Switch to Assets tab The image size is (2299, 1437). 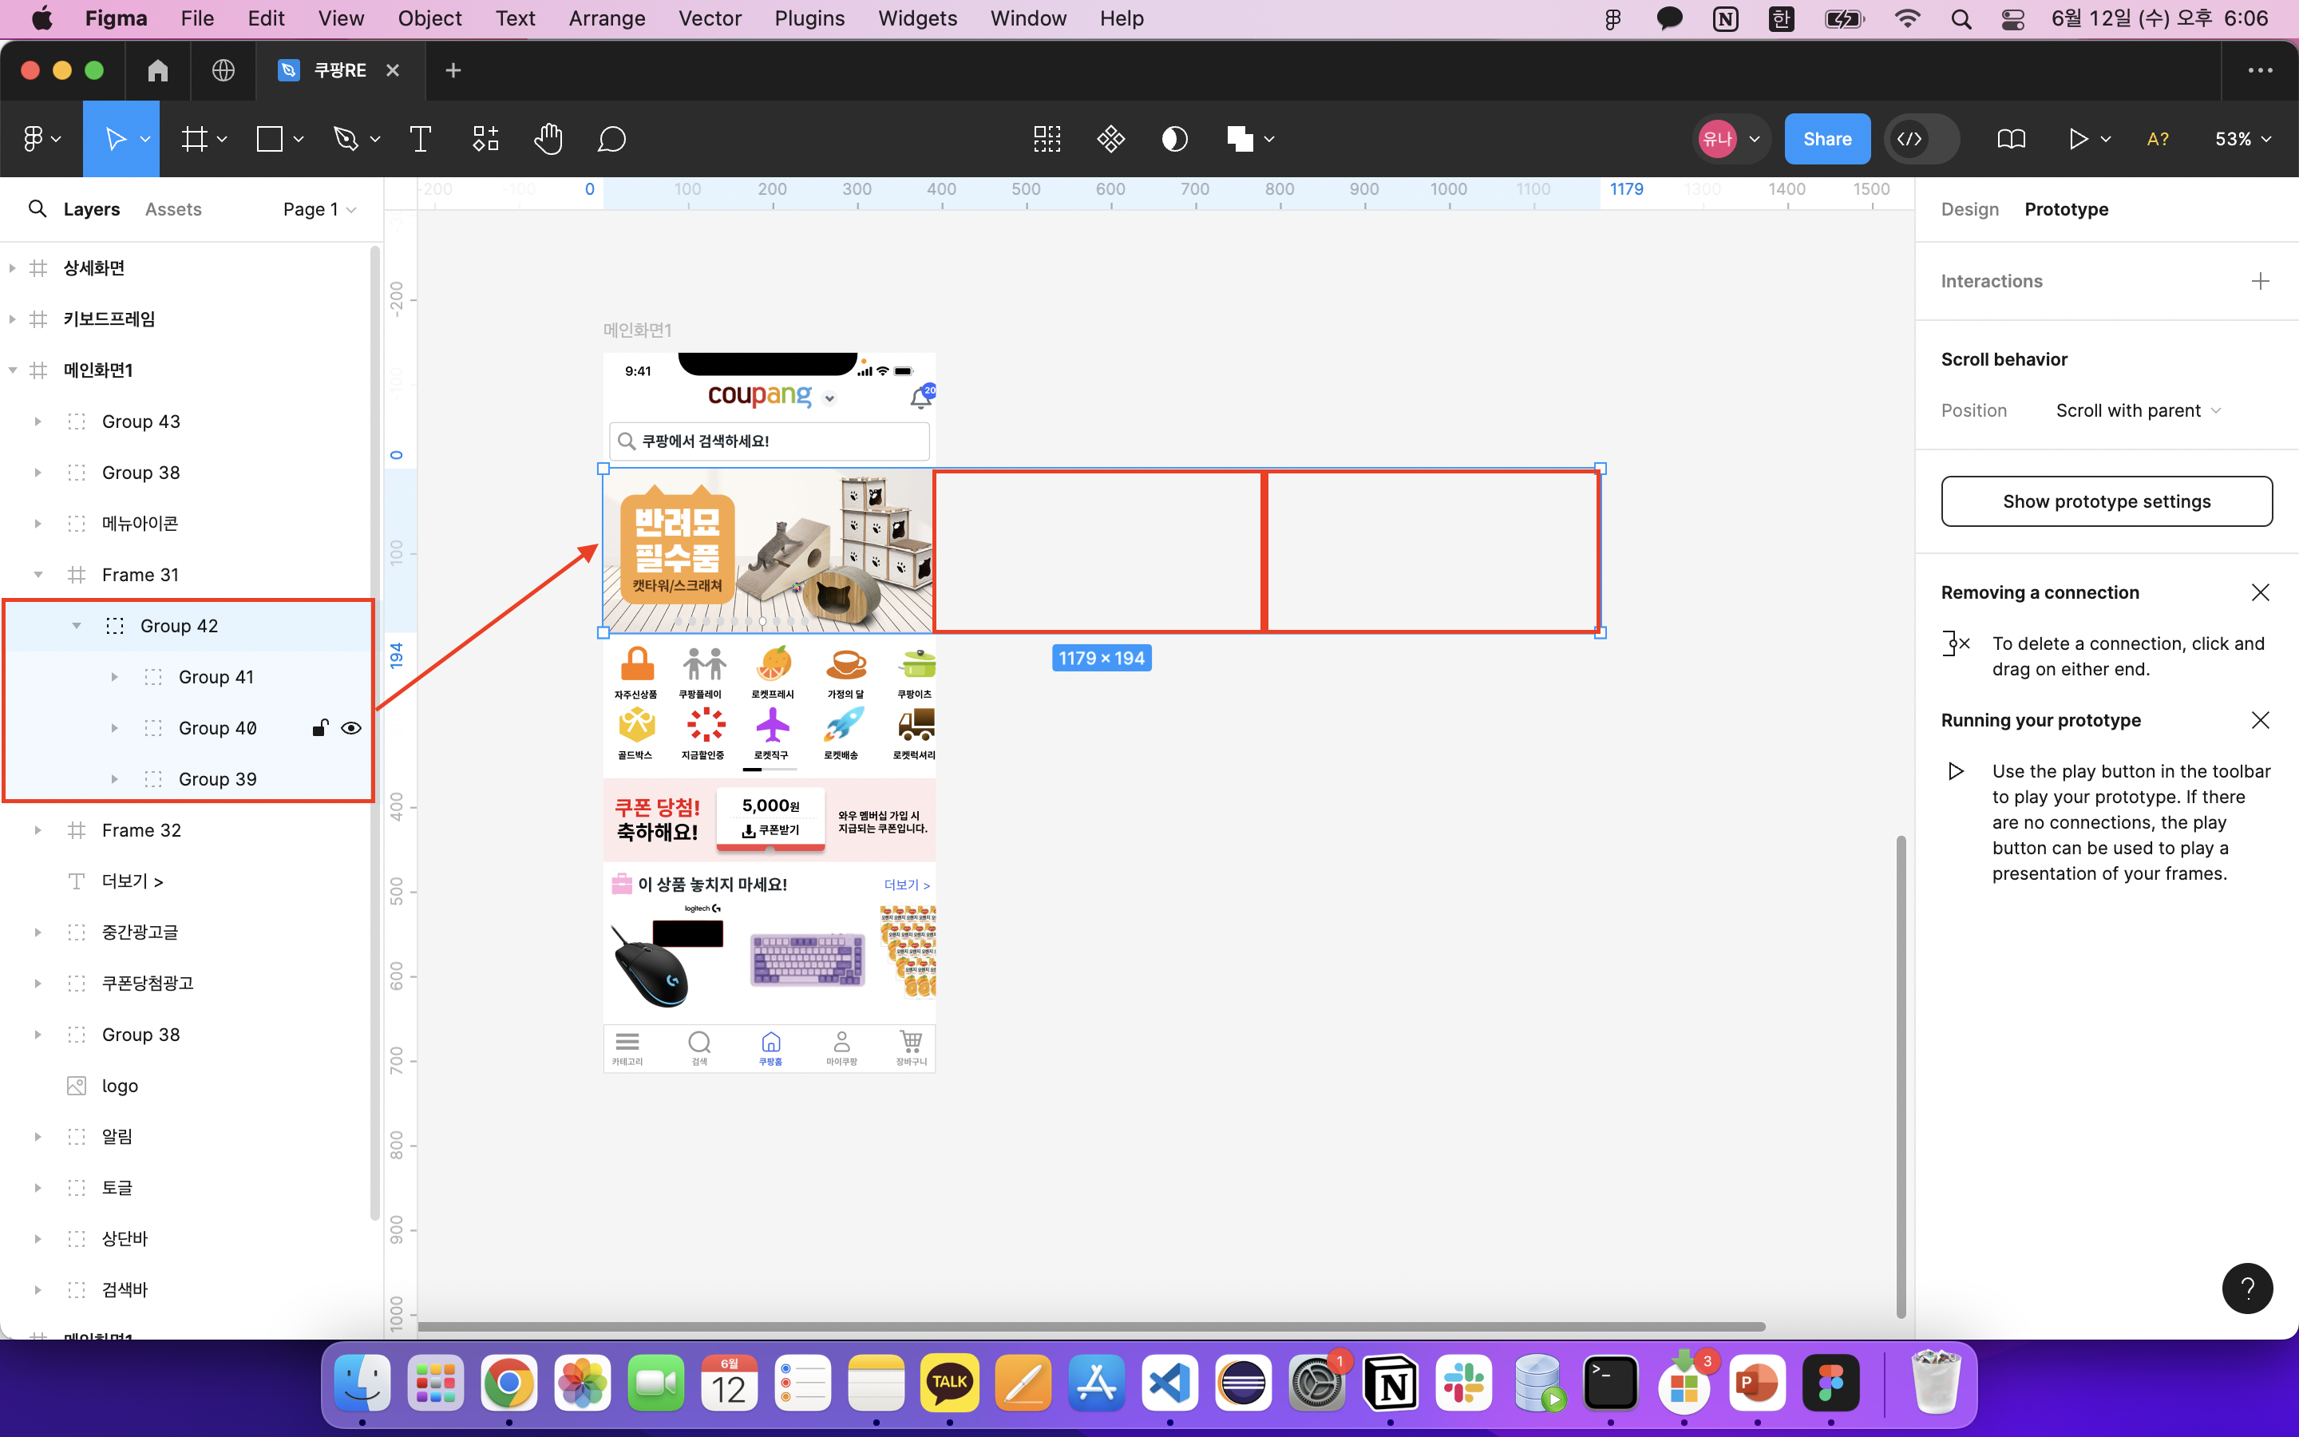173,209
